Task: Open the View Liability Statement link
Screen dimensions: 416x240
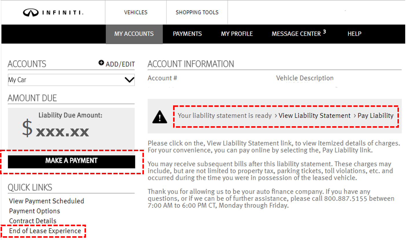Action: tap(314, 116)
